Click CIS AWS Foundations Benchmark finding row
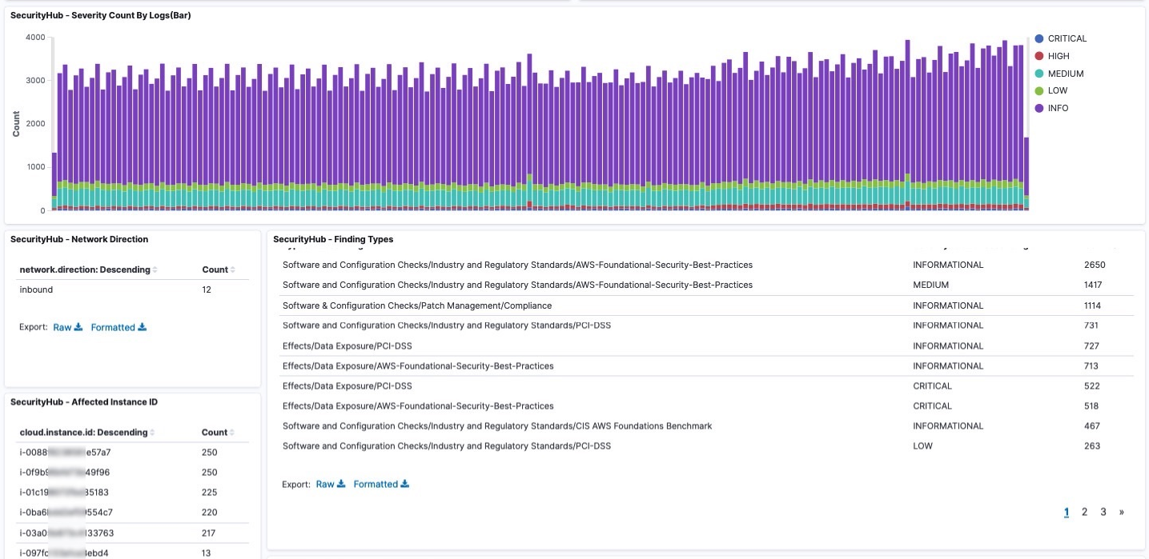1149x559 pixels. pyautogui.click(x=707, y=426)
